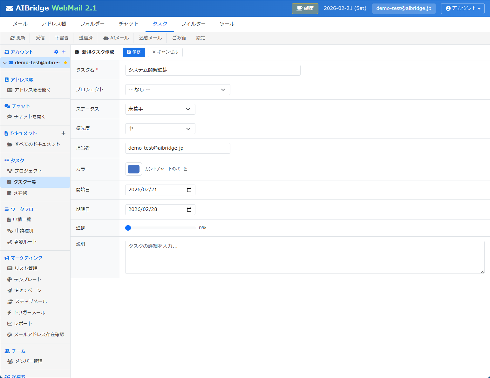Add a new document with the plus icon
490x378 pixels.
click(64, 133)
